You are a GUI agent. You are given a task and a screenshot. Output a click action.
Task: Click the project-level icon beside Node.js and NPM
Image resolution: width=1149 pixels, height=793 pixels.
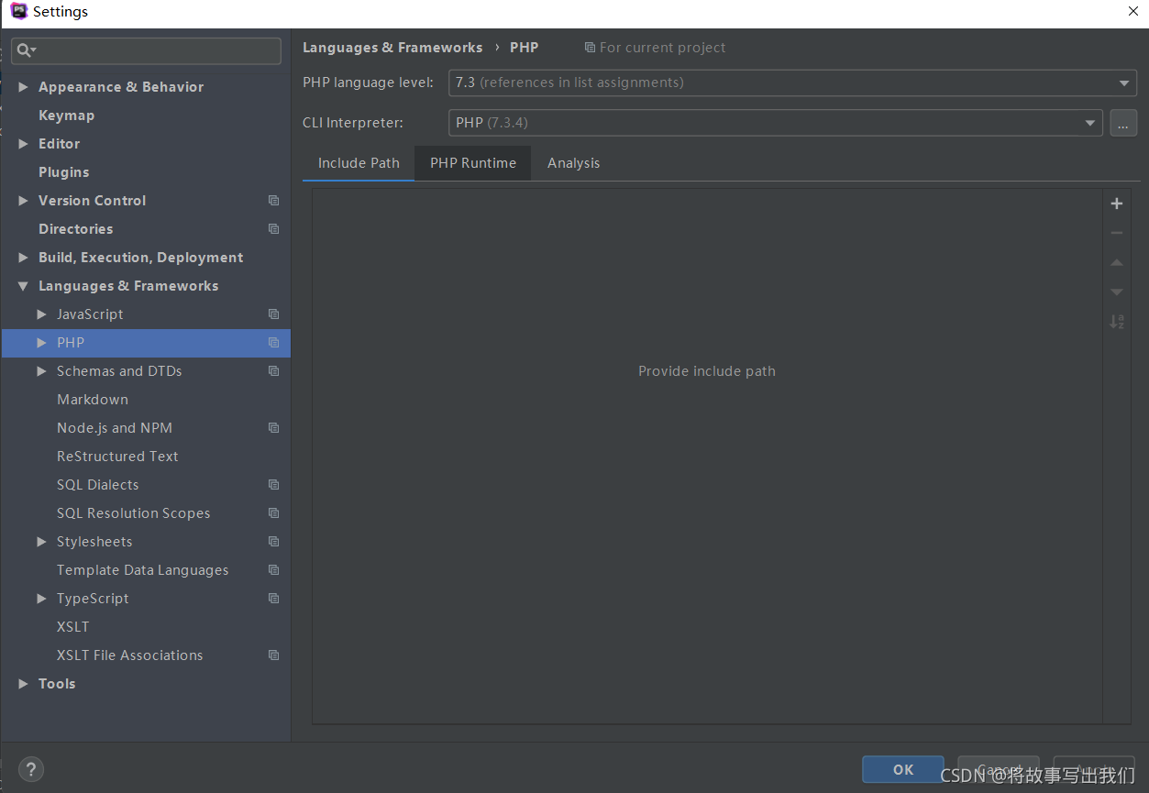(273, 428)
